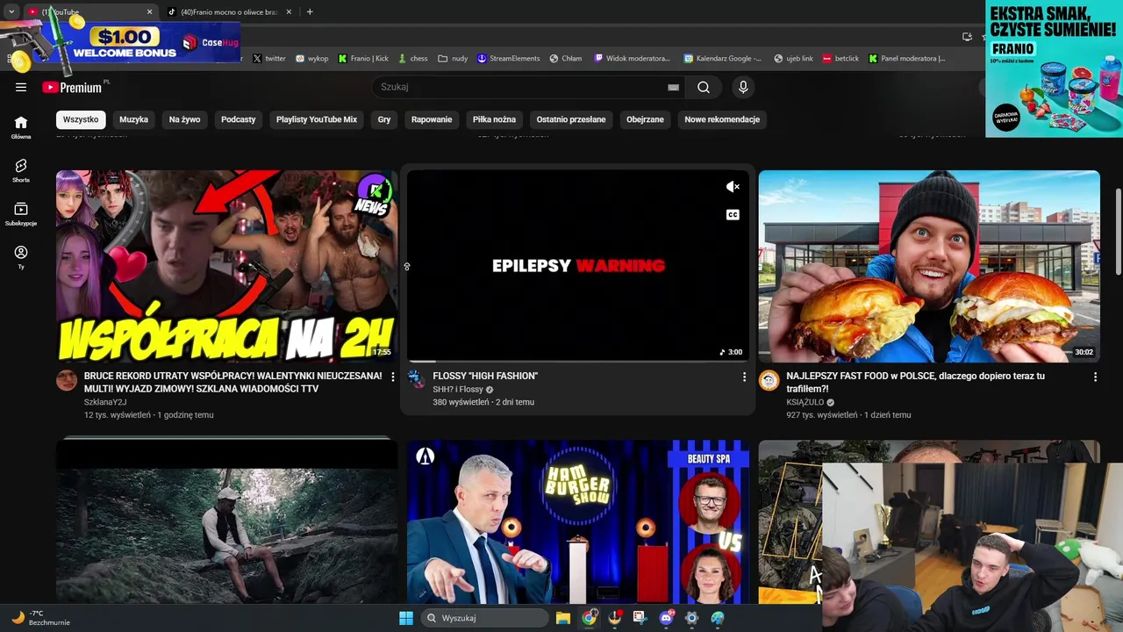Open the twitter bookmark
Image resolution: width=1123 pixels, height=632 pixels.
269,59
